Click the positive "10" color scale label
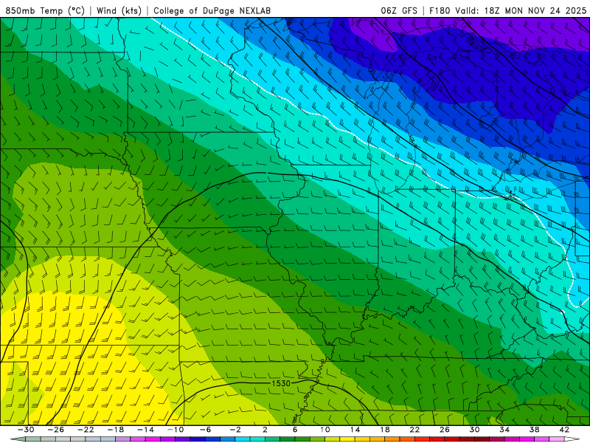Image resolution: width=590 pixels, height=443 pixels. 325,430
